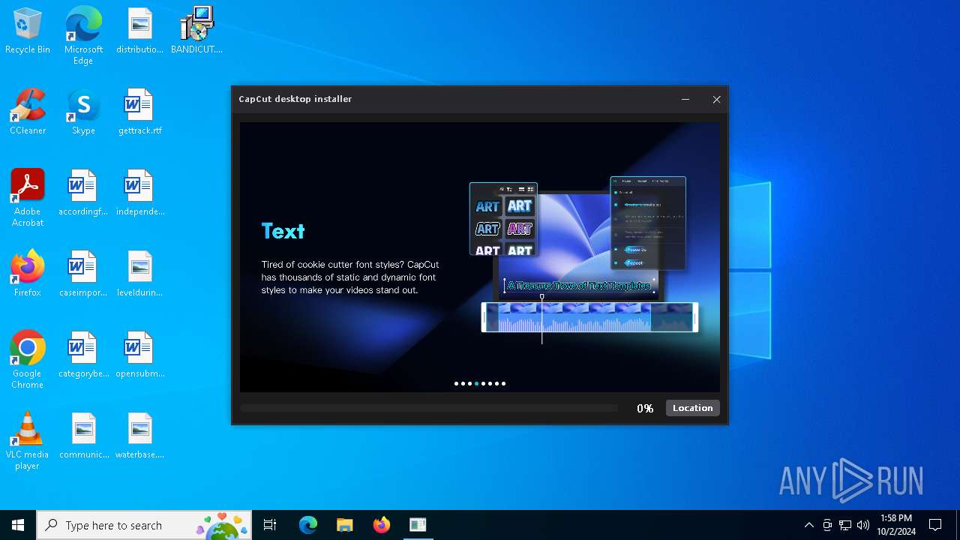Click the Location button in installer

[x=693, y=408]
